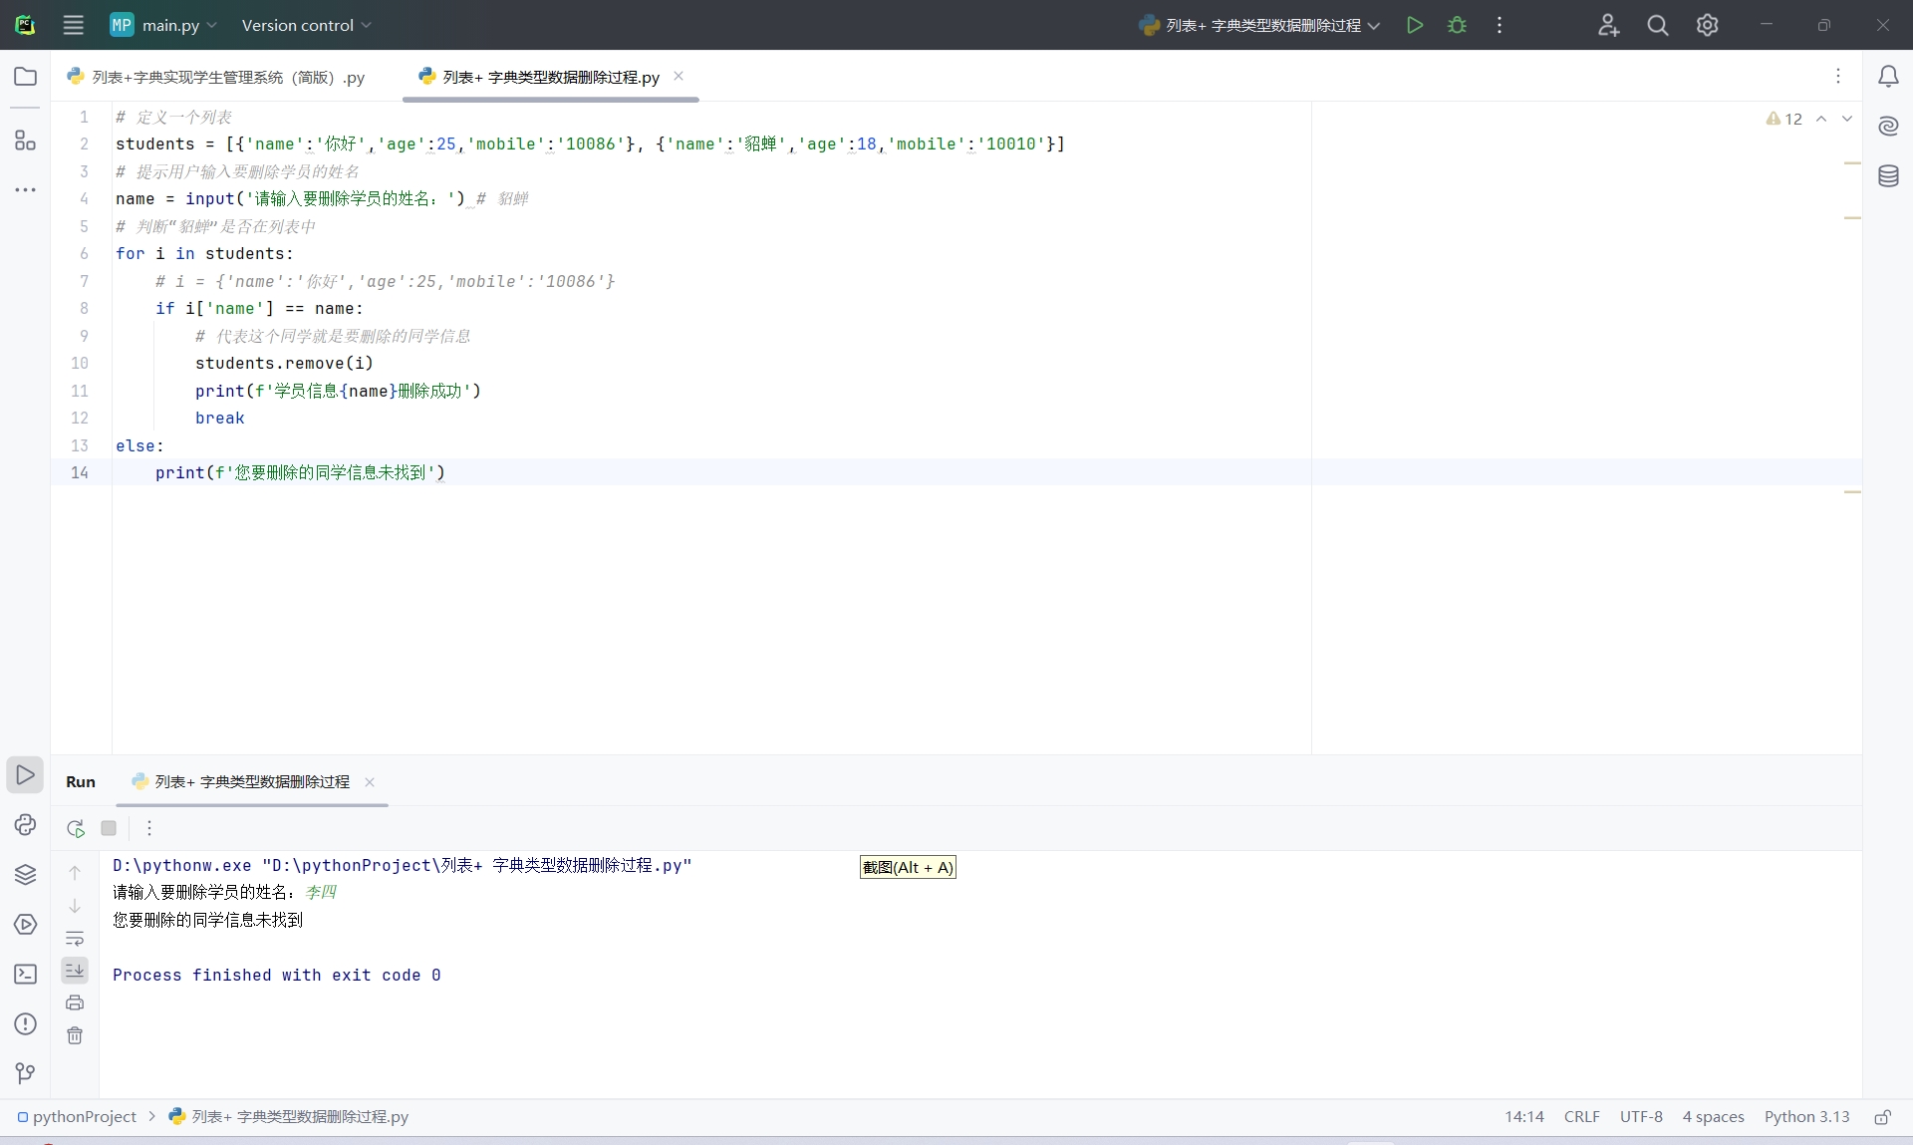Open the main hamburger menu
Viewport: 1913px width, 1145px height.
coord(73,25)
